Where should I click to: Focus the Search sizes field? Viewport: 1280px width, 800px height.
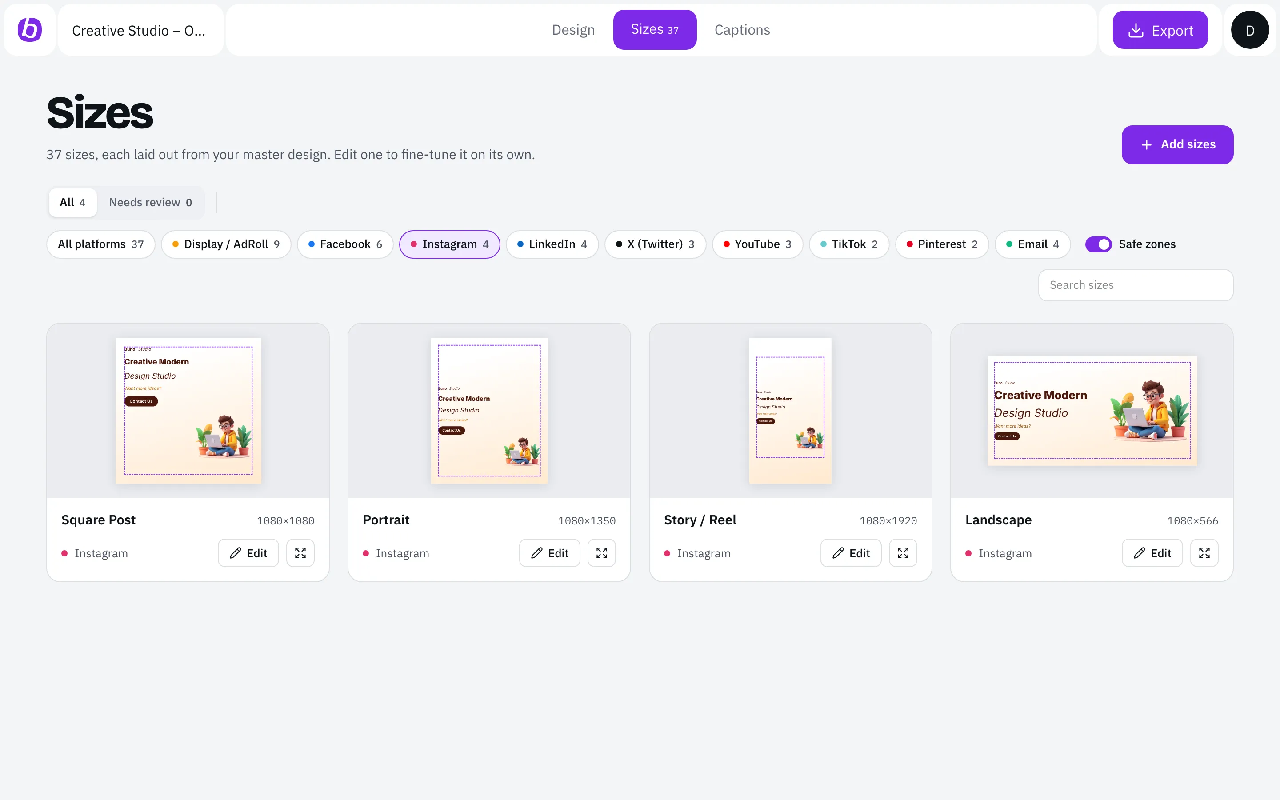point(1136,285)
